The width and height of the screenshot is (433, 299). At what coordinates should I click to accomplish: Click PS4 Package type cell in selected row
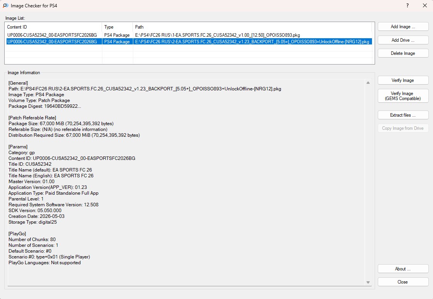pos(117,42)
